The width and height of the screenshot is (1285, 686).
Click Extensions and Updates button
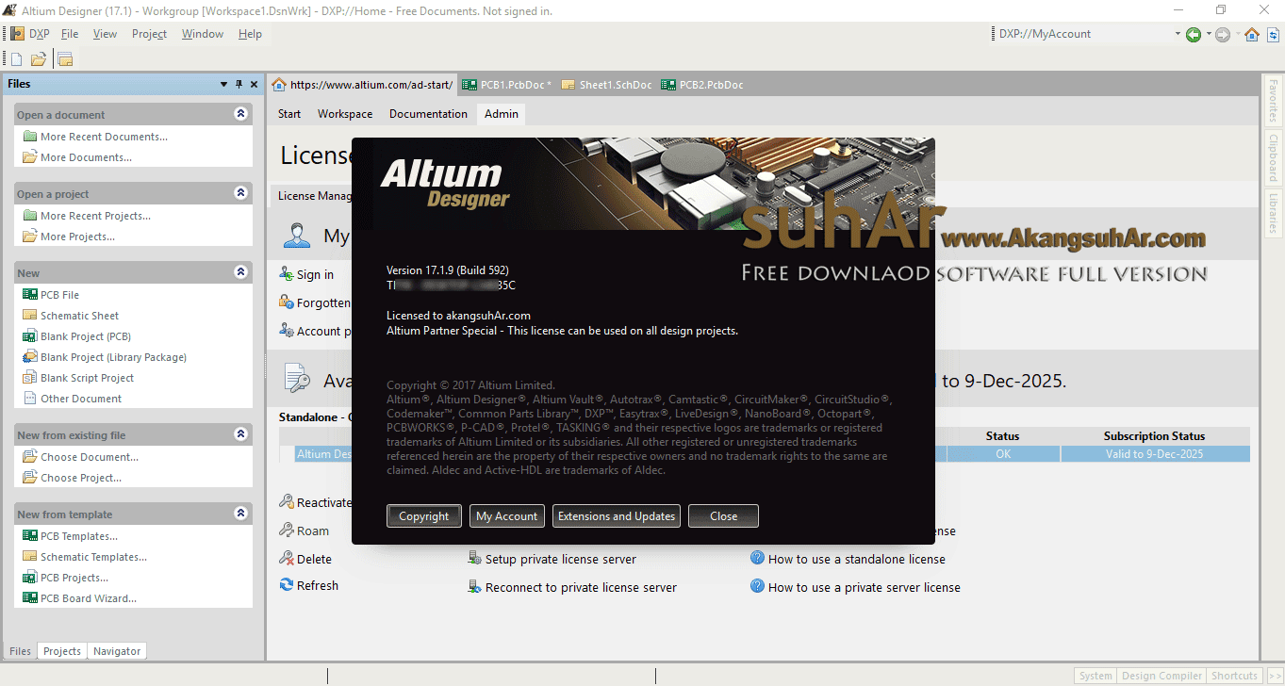point(617,516)
